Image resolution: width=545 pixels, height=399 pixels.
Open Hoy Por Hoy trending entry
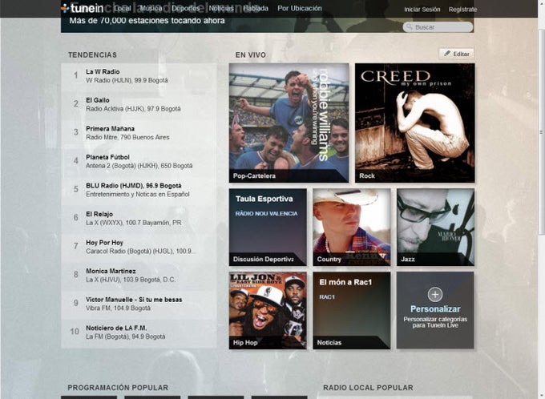coord(139,247)
